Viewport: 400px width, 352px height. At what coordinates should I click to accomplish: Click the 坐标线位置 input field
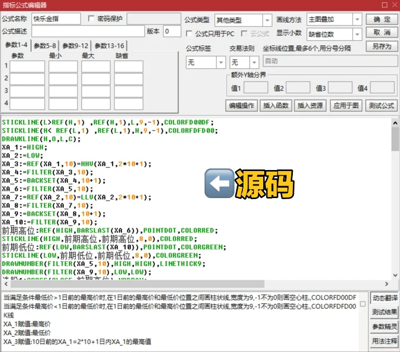click(x=330, y=61)
